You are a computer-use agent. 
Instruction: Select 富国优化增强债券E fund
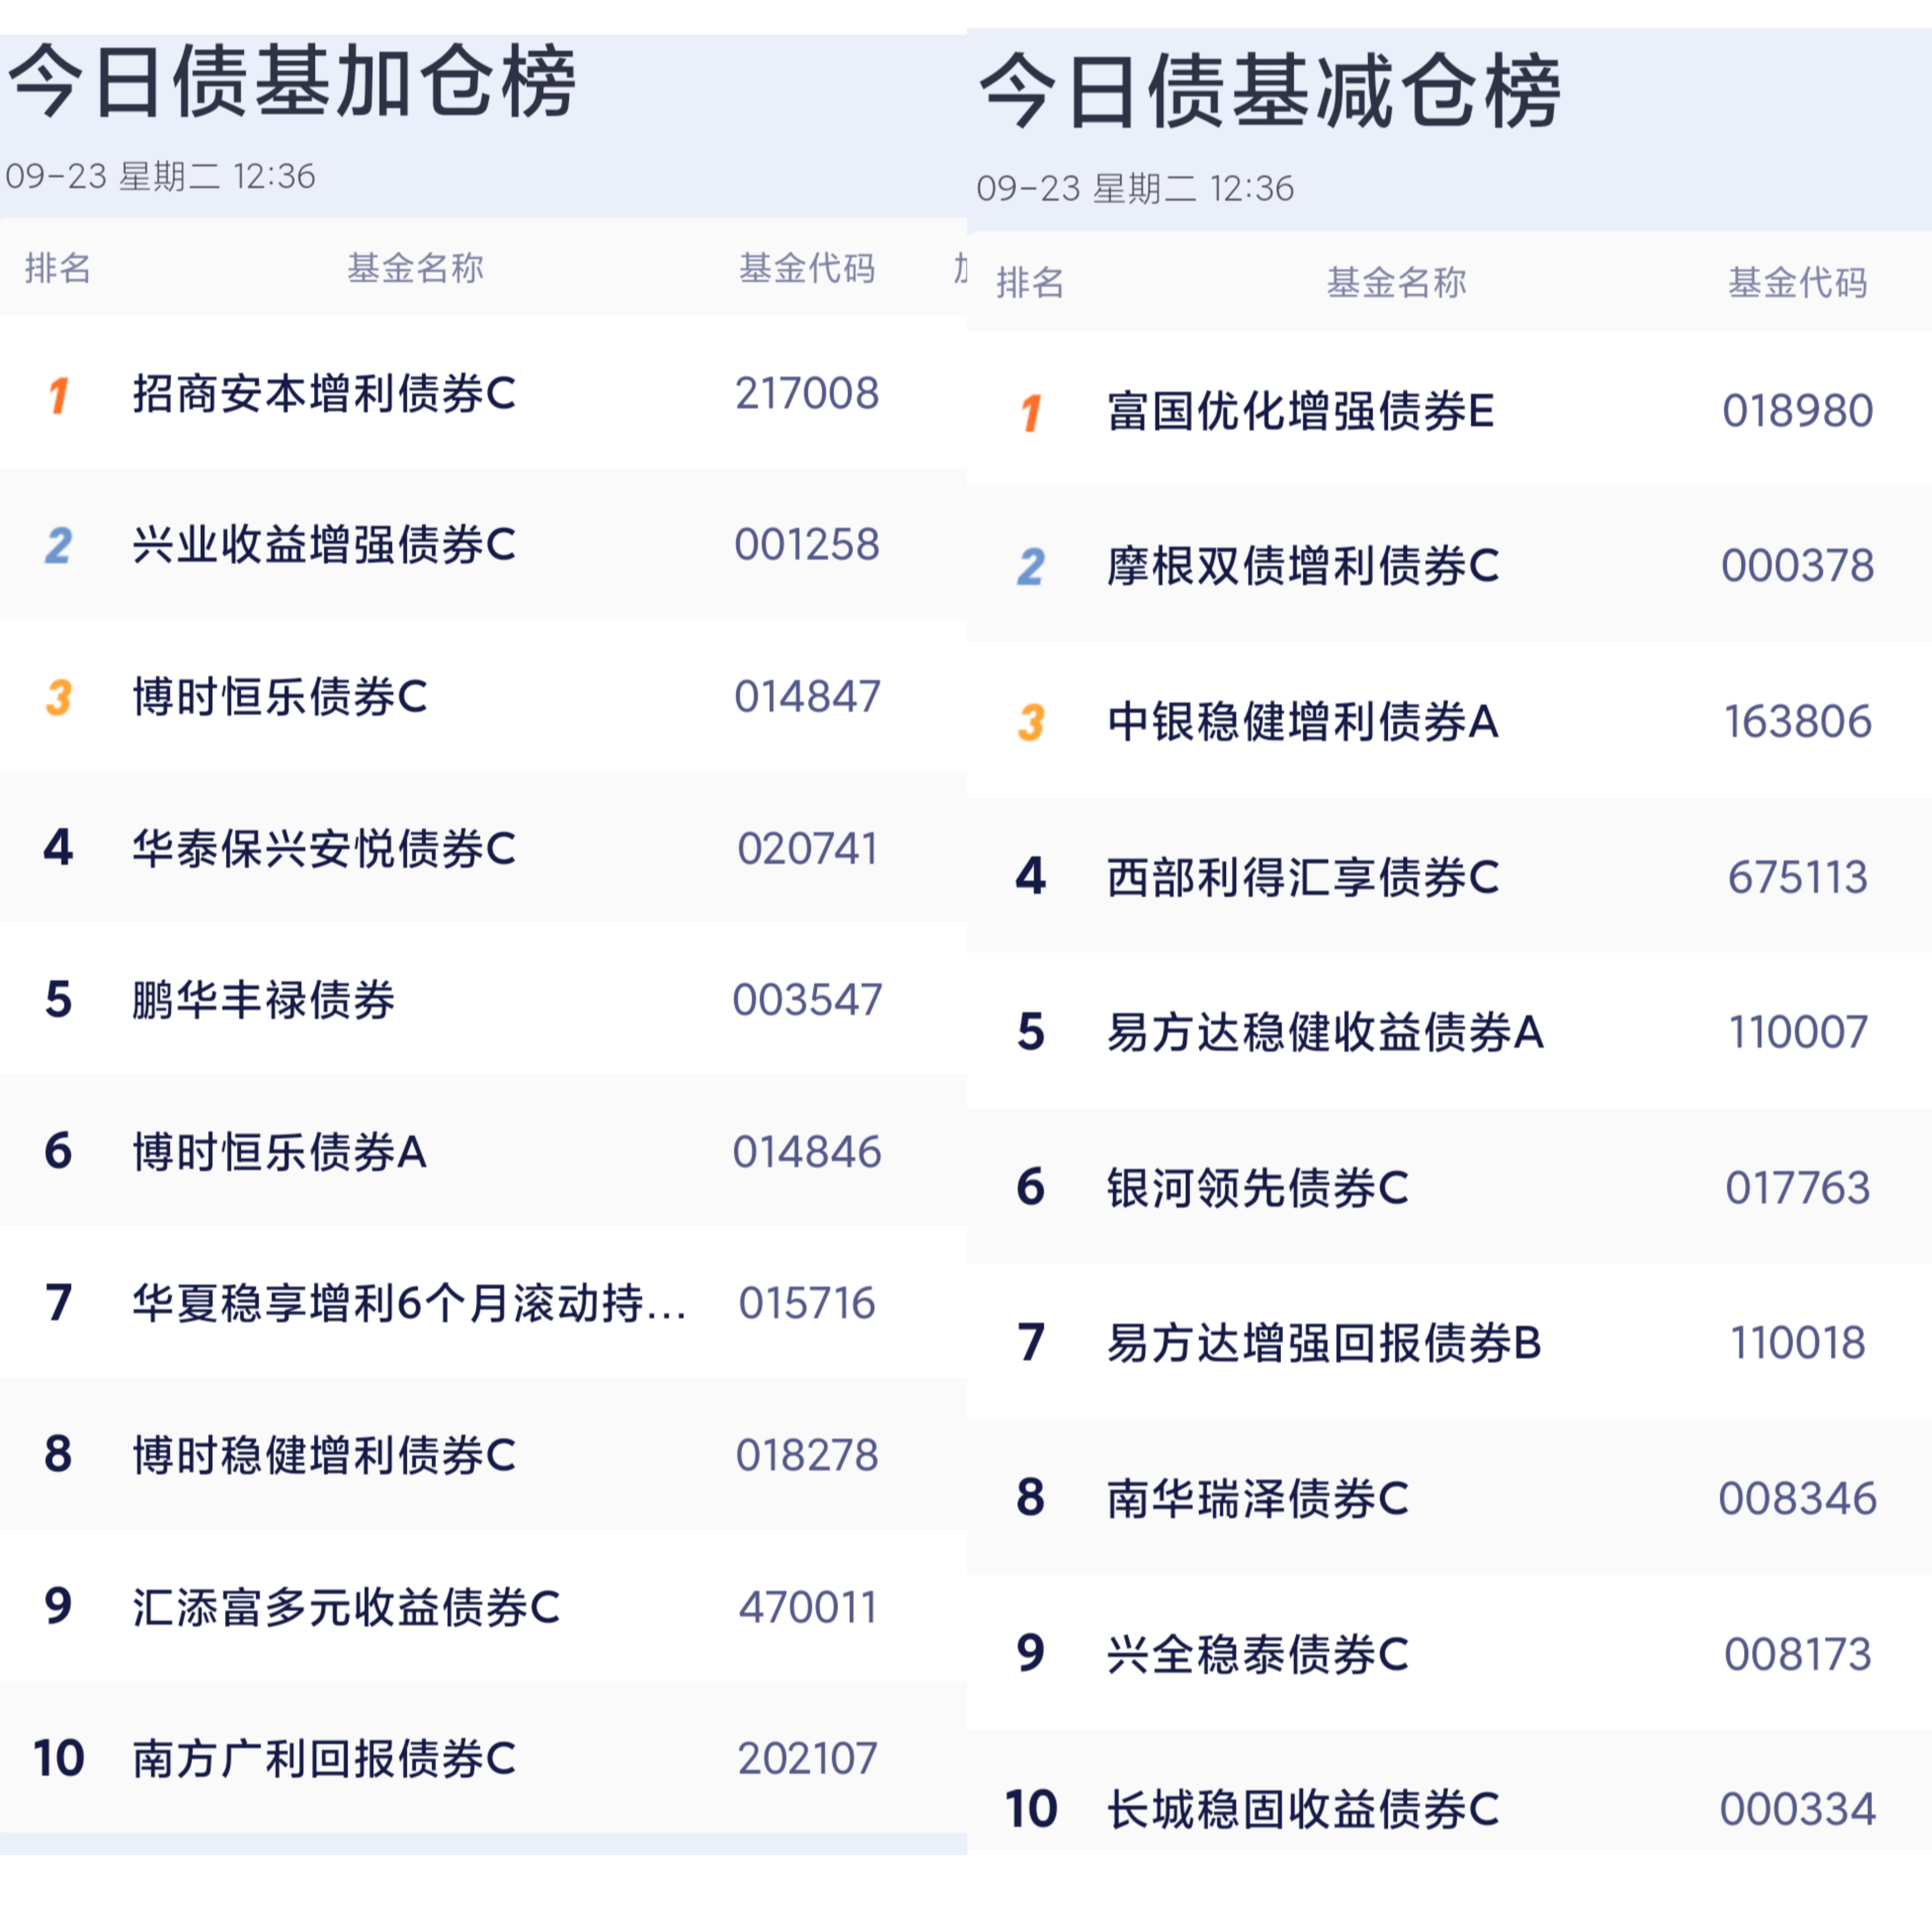coord(1300,411)
